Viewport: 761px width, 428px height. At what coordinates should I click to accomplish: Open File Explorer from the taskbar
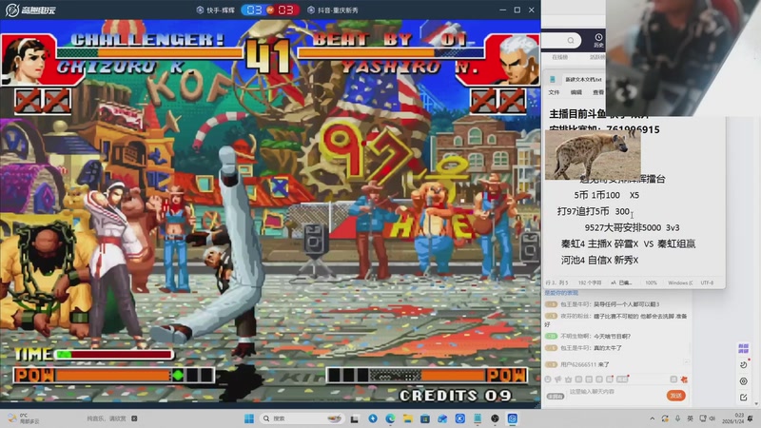[408, 418]
